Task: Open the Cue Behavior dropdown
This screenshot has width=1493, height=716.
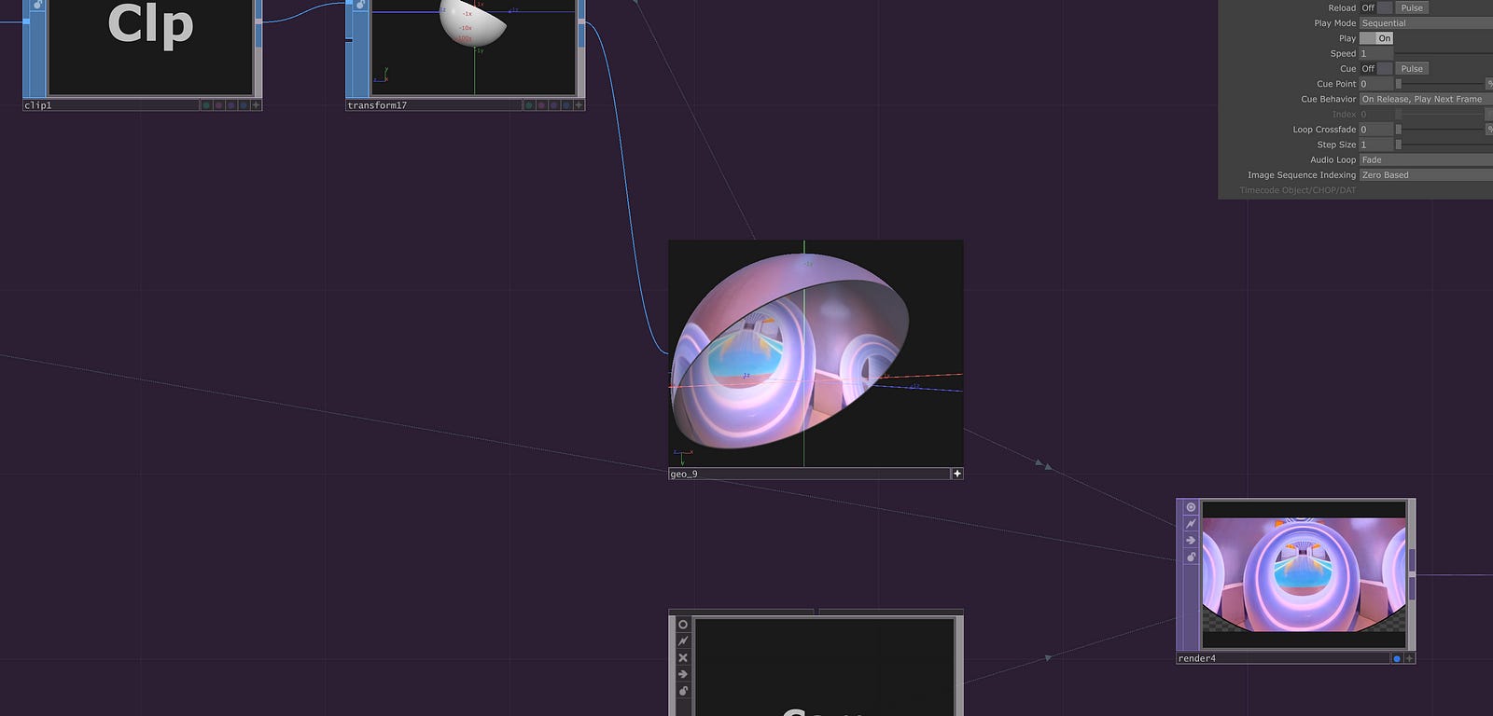Action: 1426,99
